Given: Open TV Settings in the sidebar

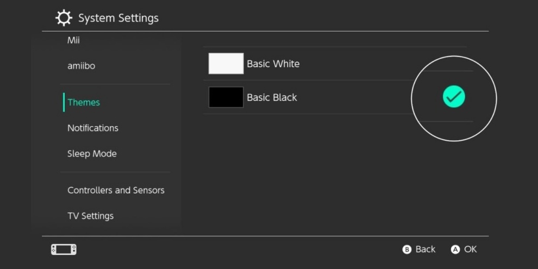Looking at the screenshot, I should pos(91,216).
